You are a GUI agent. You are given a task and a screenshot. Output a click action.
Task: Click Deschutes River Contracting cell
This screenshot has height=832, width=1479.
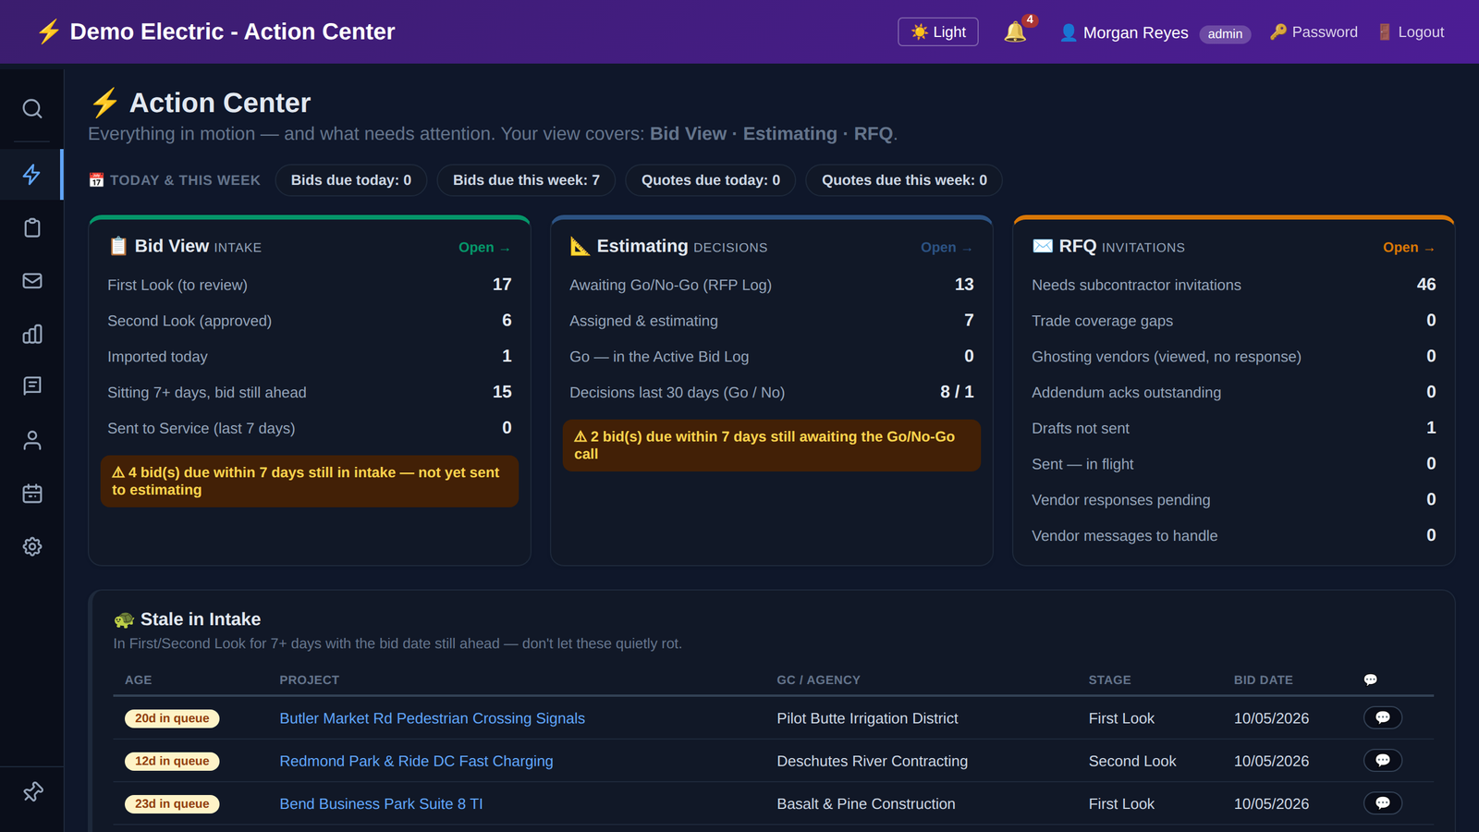tap(873, 761)
